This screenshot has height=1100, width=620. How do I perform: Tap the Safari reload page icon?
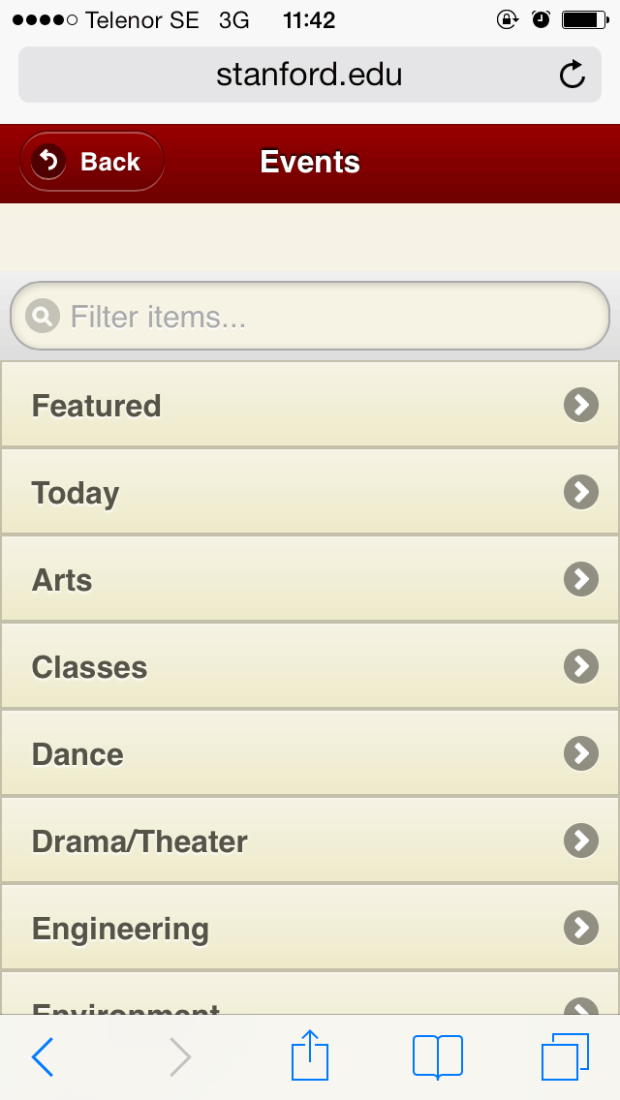[x=573, y=75]
